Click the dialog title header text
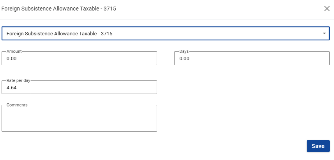This screenshot has height=160, width=334. point(59,9)
